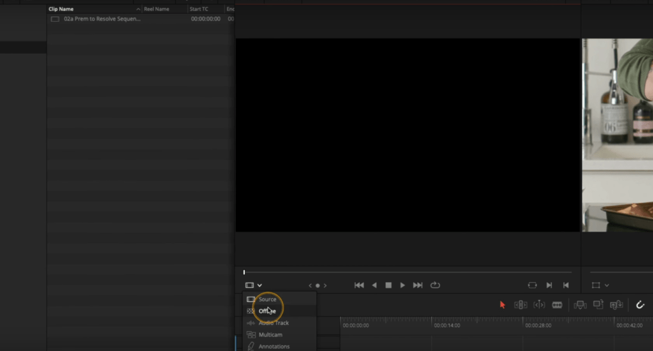Select the red Selection mode arrow tool
This screenshot has width=653, height=351.
click(x=503, y=304)
